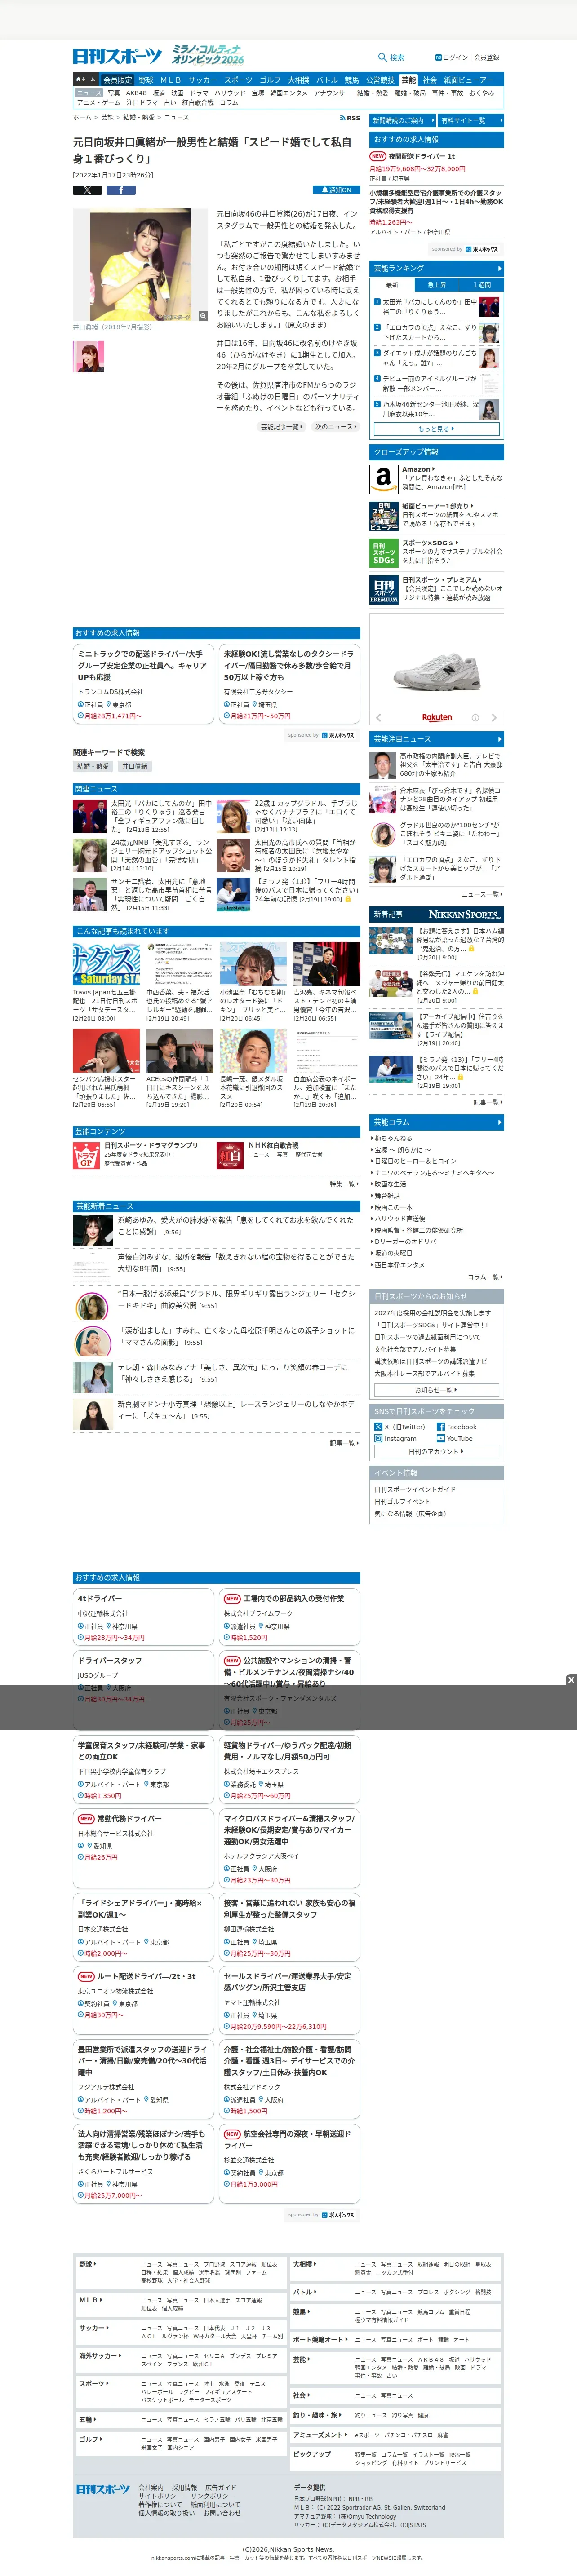577x2576 pixels.
Task: Click the NIKKAN SPORTS logo in 新着記事 header
Action: [x=464, y=914]
